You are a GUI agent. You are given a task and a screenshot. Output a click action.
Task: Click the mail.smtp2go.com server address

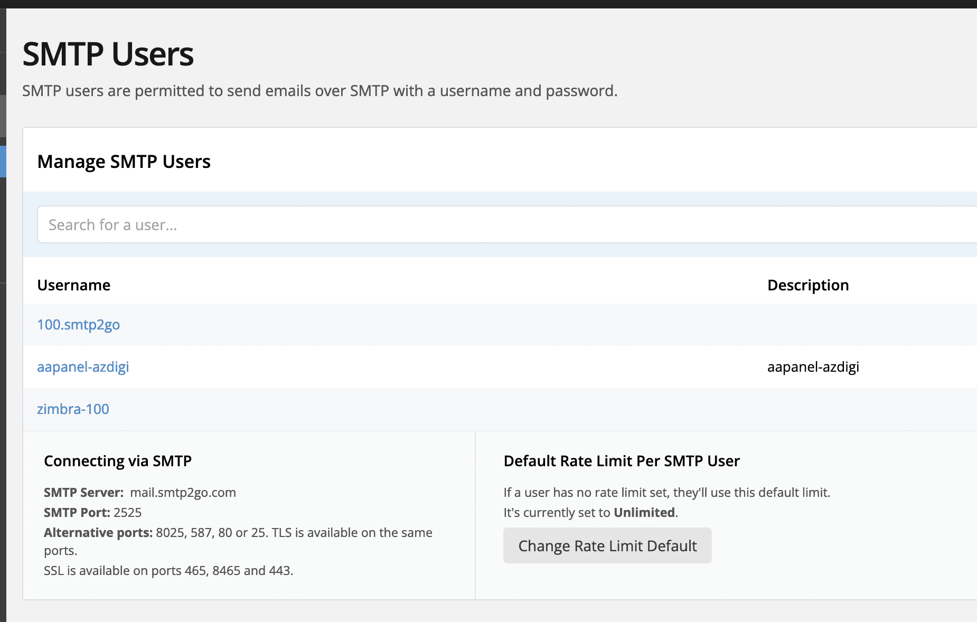[183, 493]
